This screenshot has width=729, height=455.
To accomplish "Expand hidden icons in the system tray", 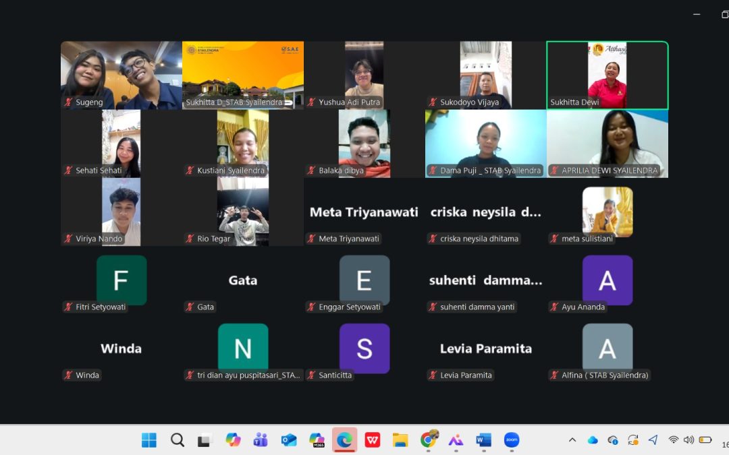I will [572, 439].
